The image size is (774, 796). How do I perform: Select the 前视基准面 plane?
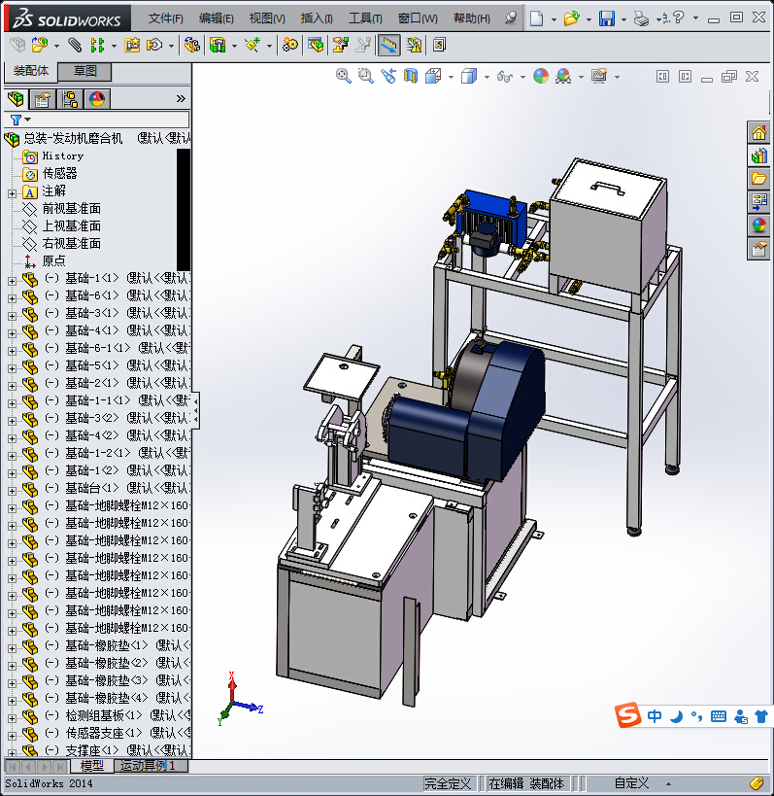tap(71, 209)
